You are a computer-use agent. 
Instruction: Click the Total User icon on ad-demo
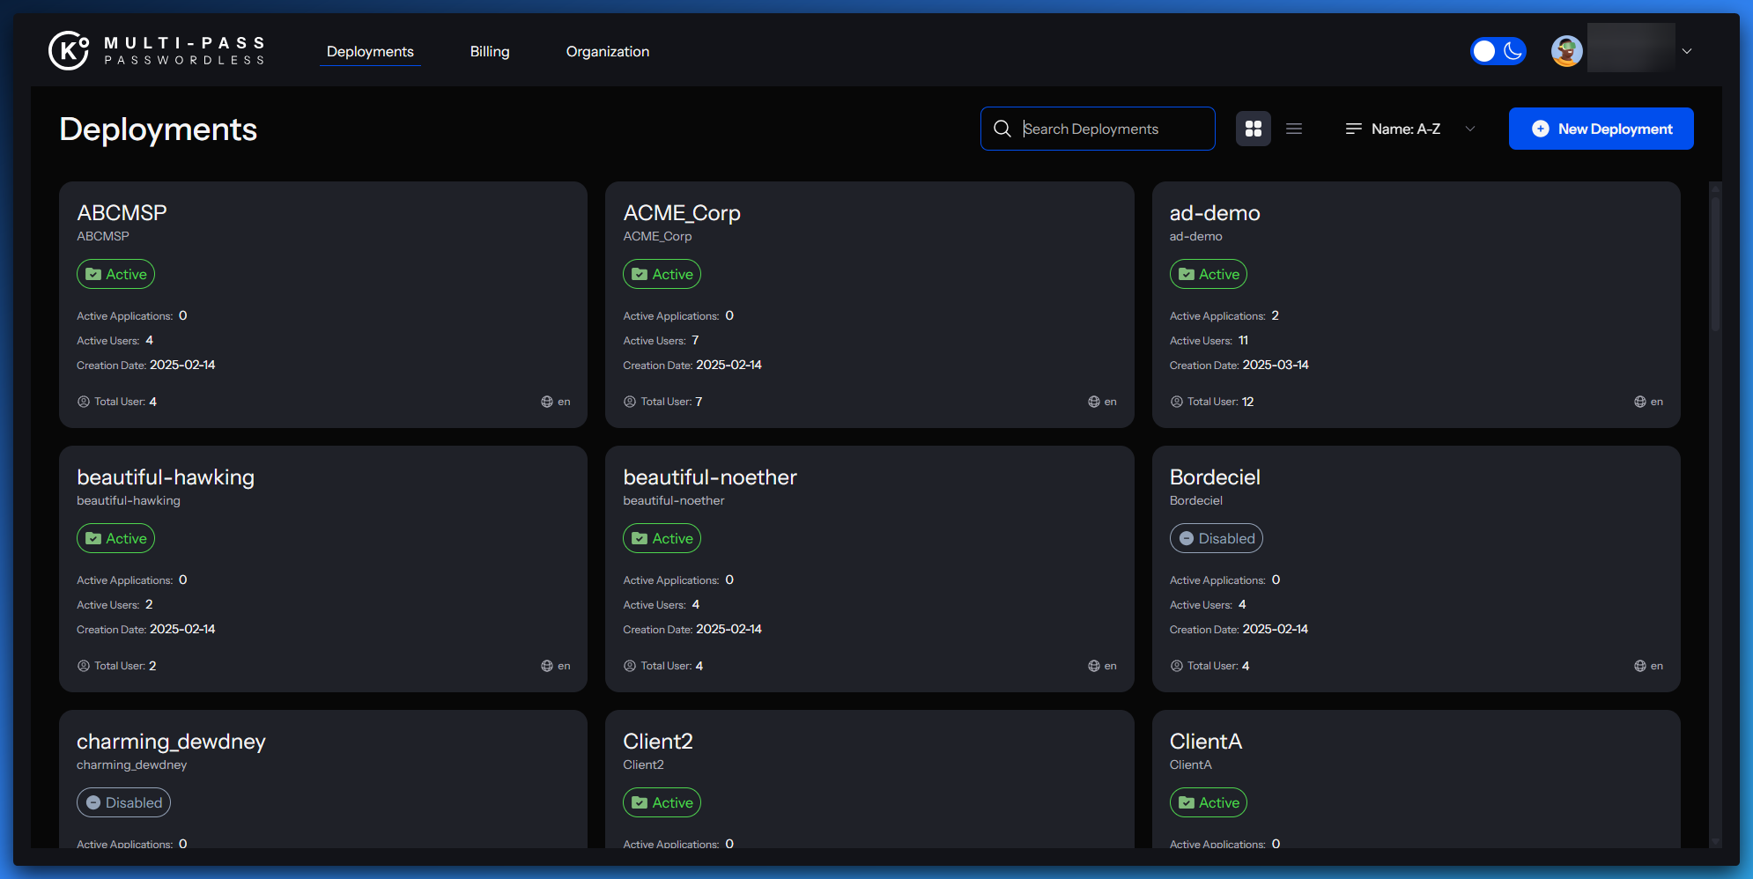click(1177, 402)
